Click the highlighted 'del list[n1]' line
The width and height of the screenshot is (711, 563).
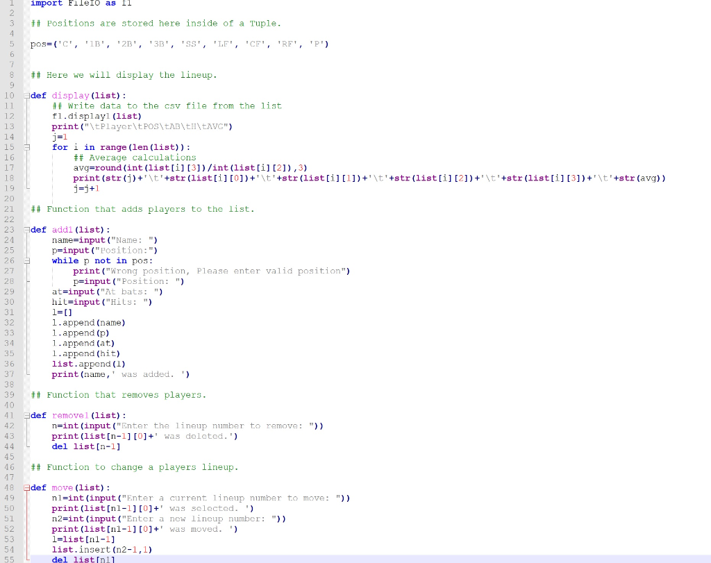pos(83,560)
